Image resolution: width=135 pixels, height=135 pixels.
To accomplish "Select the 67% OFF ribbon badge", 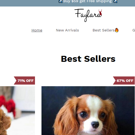I will (x=124, y=81).
